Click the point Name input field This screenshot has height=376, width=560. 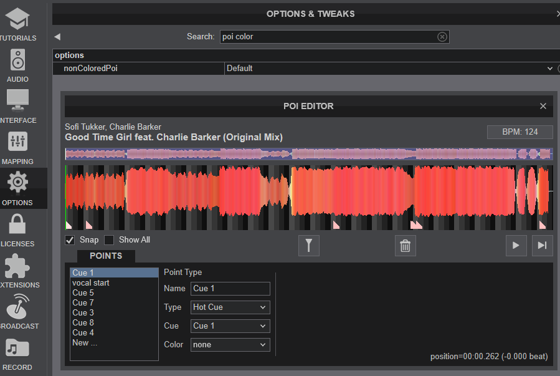pos(230,289)
